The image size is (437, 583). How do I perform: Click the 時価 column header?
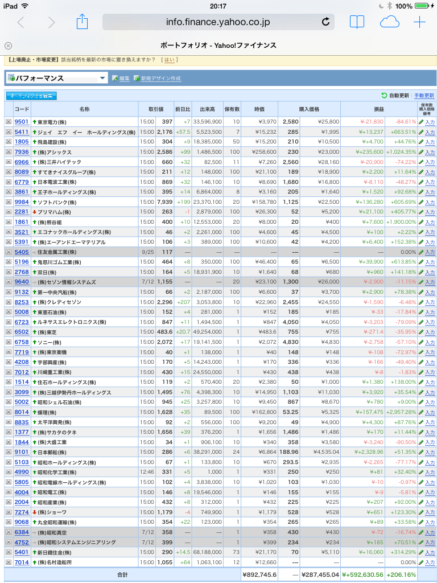pyautogui.click(x=259, y=109)
